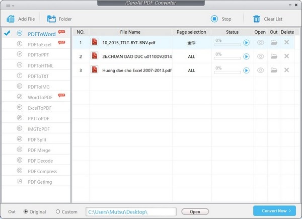This screenshot has height=219, width=302.
Task: Delete 2b.CHUAN DAO DUC file from list
Action: 286,56
